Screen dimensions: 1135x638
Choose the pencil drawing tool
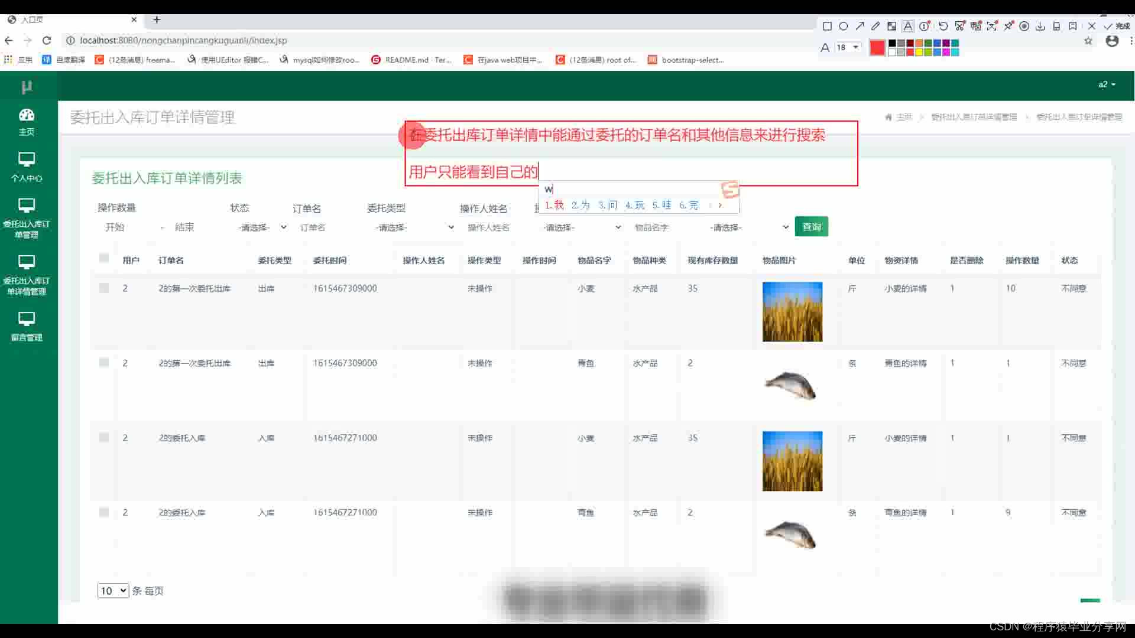[x=875, y=26]
